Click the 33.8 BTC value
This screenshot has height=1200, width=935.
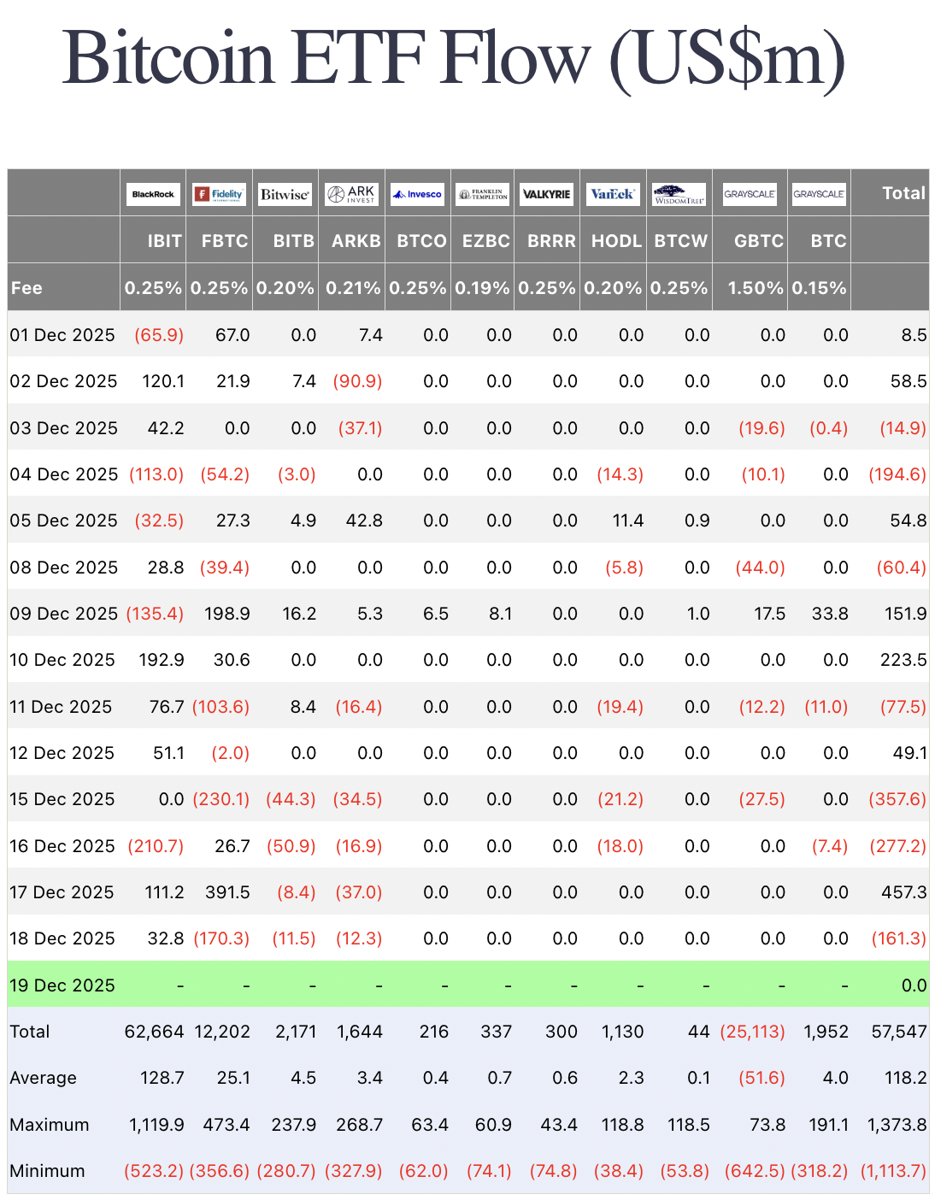point(830,614)
